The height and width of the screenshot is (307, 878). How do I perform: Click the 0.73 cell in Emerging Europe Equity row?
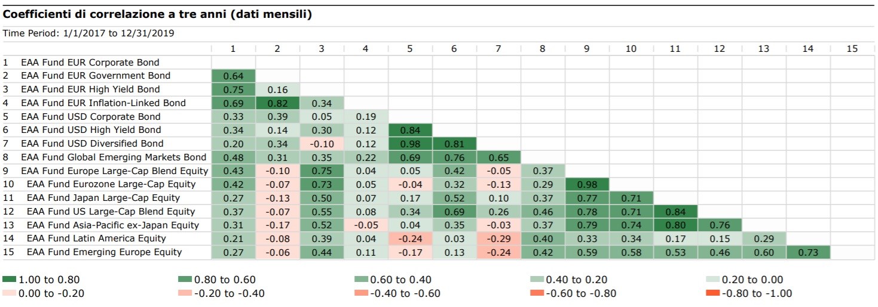(x=808, y=252)
